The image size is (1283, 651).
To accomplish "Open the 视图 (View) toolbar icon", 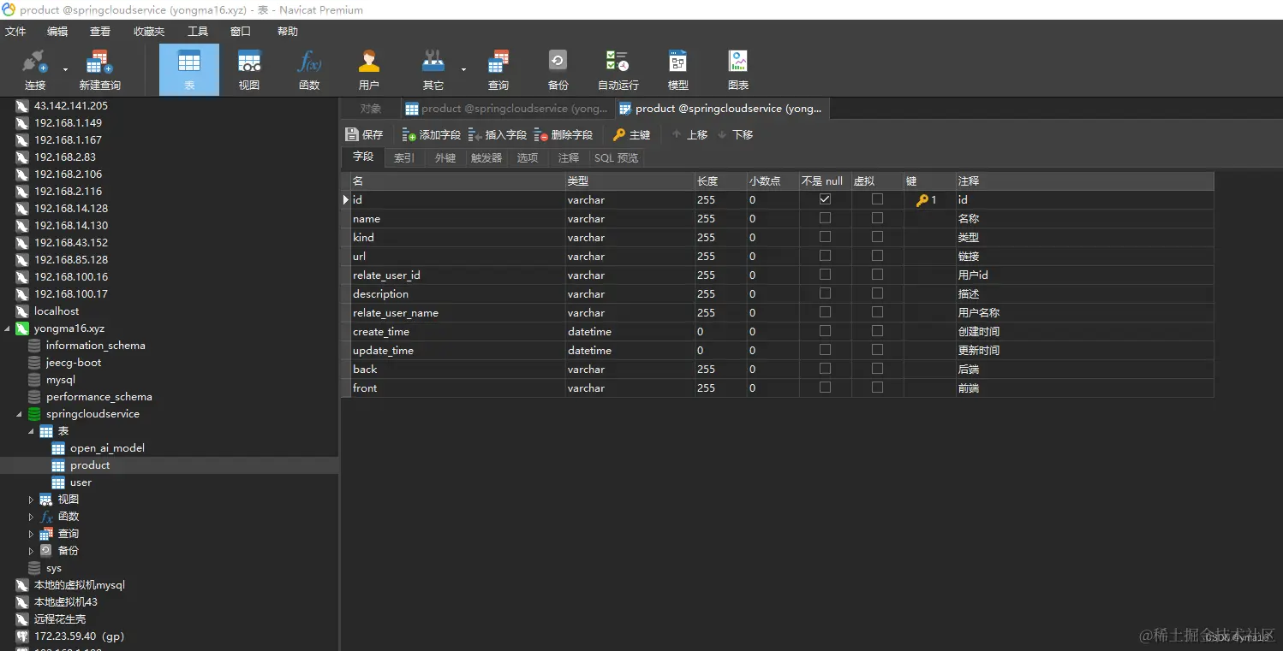I will [249, 70].
